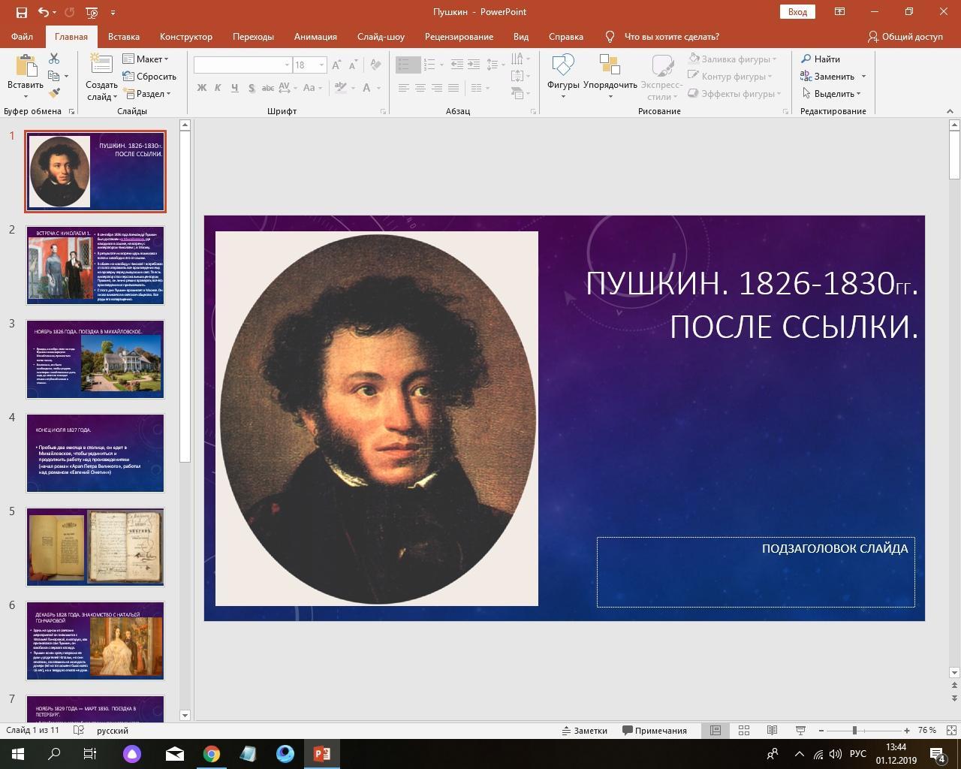Fit slide to current window icon
The width and height of the screenshot is (961, 769).
[952, 730]
